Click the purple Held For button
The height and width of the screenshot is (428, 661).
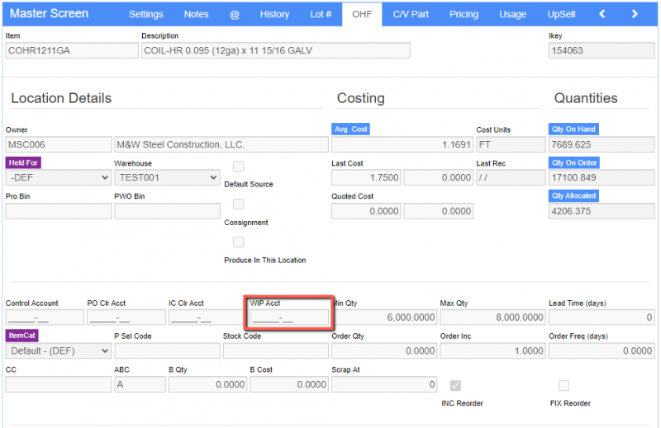[24, 163]
